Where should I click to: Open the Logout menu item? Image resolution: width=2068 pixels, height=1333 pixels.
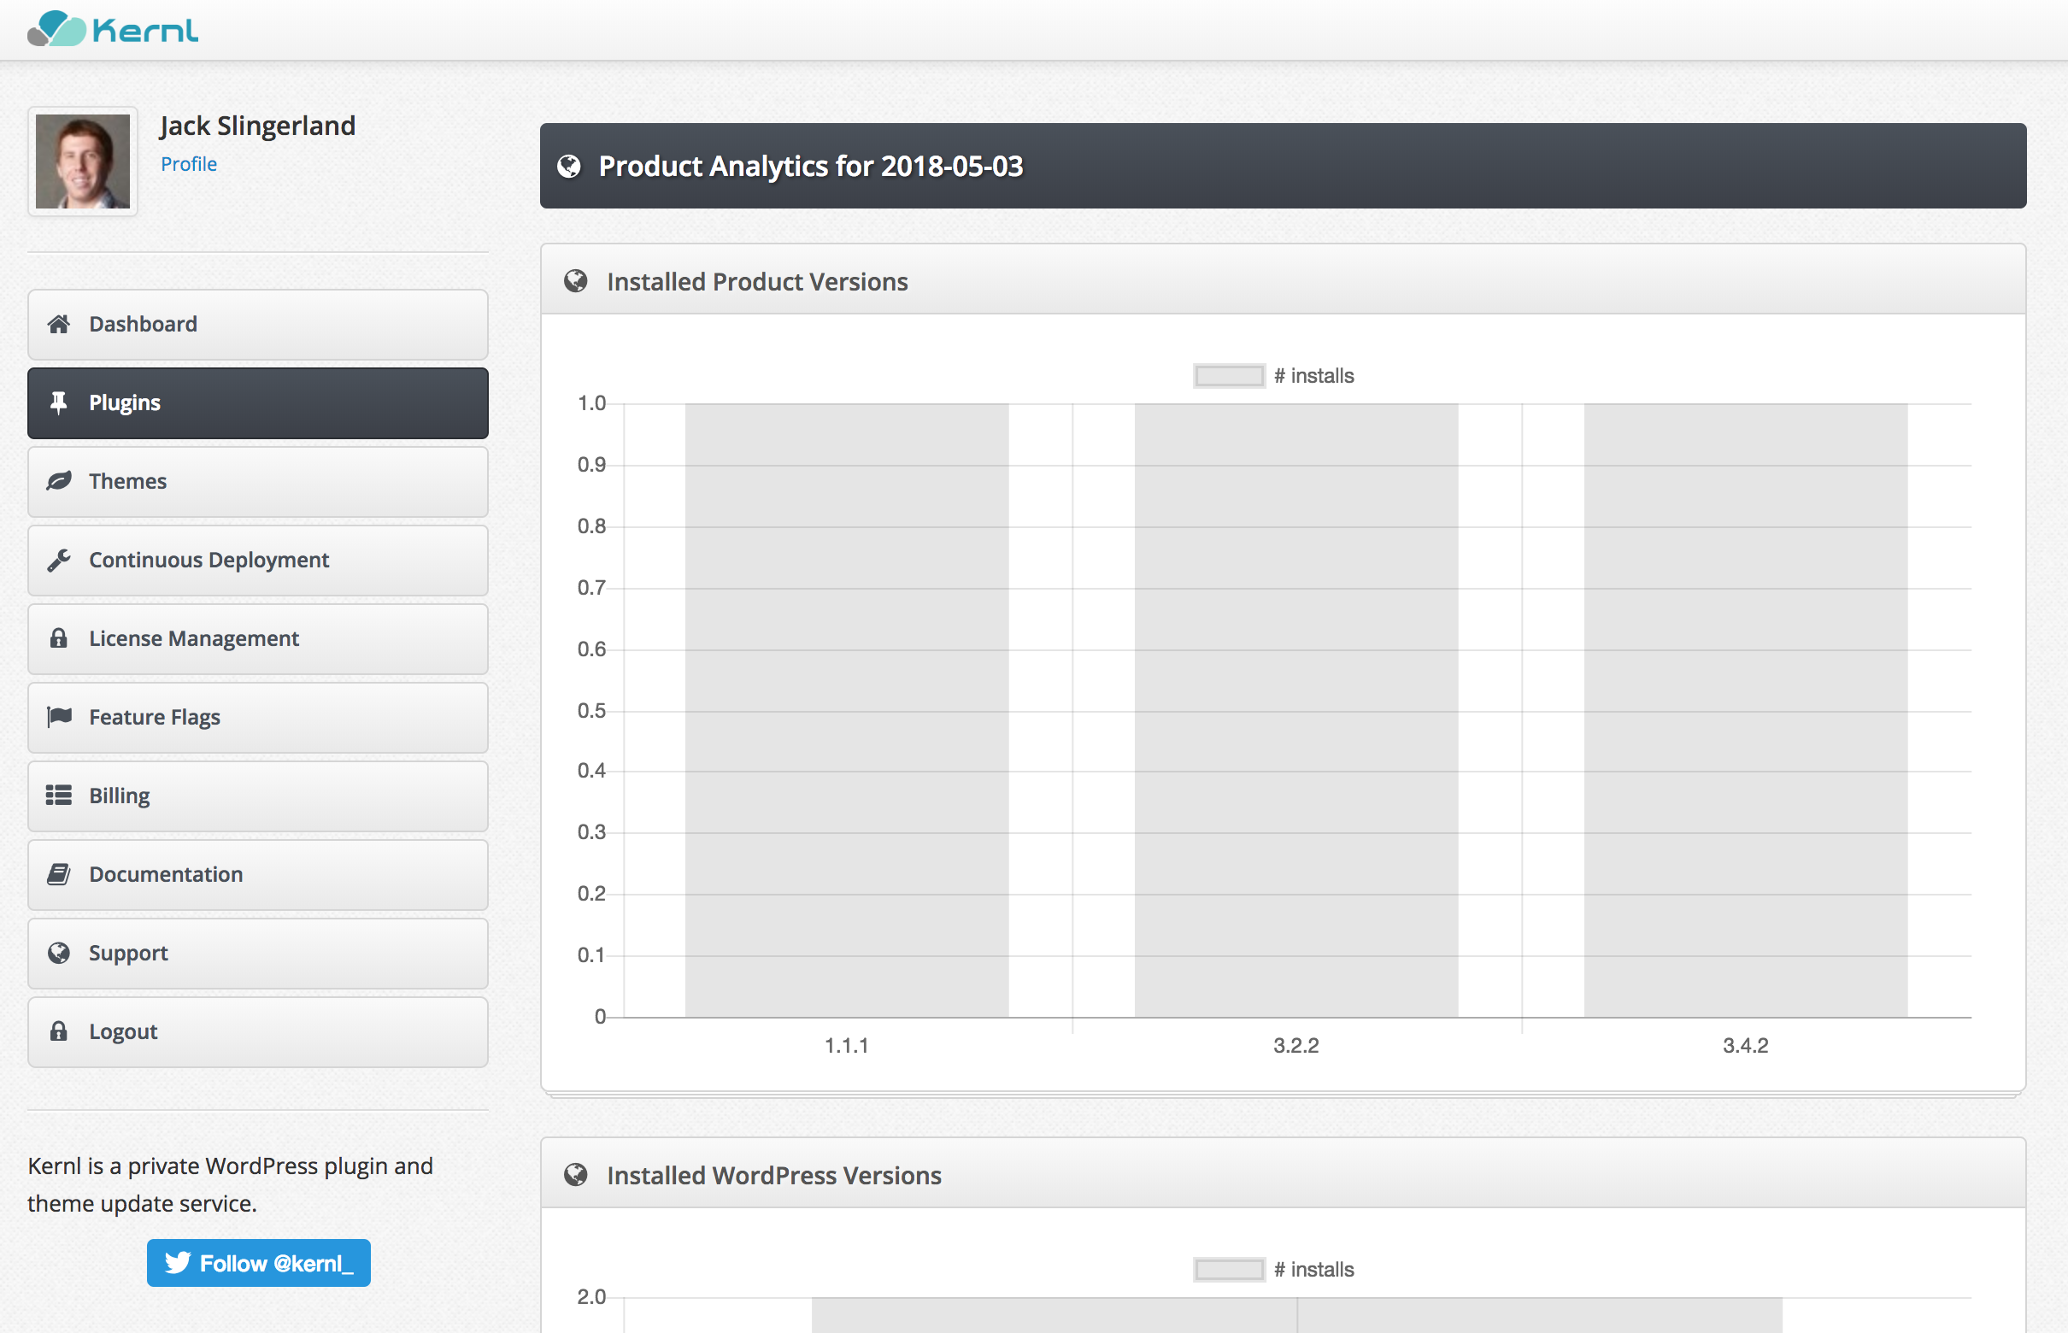257,1031
